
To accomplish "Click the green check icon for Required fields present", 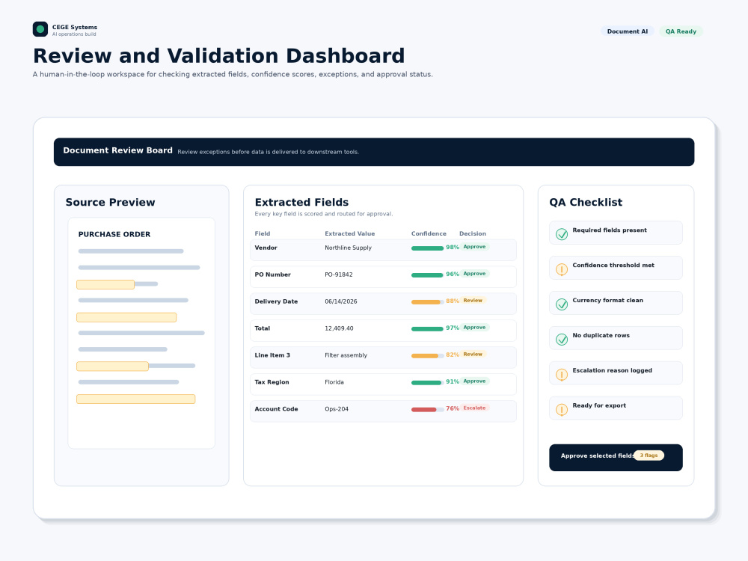I will click(562, 234).
